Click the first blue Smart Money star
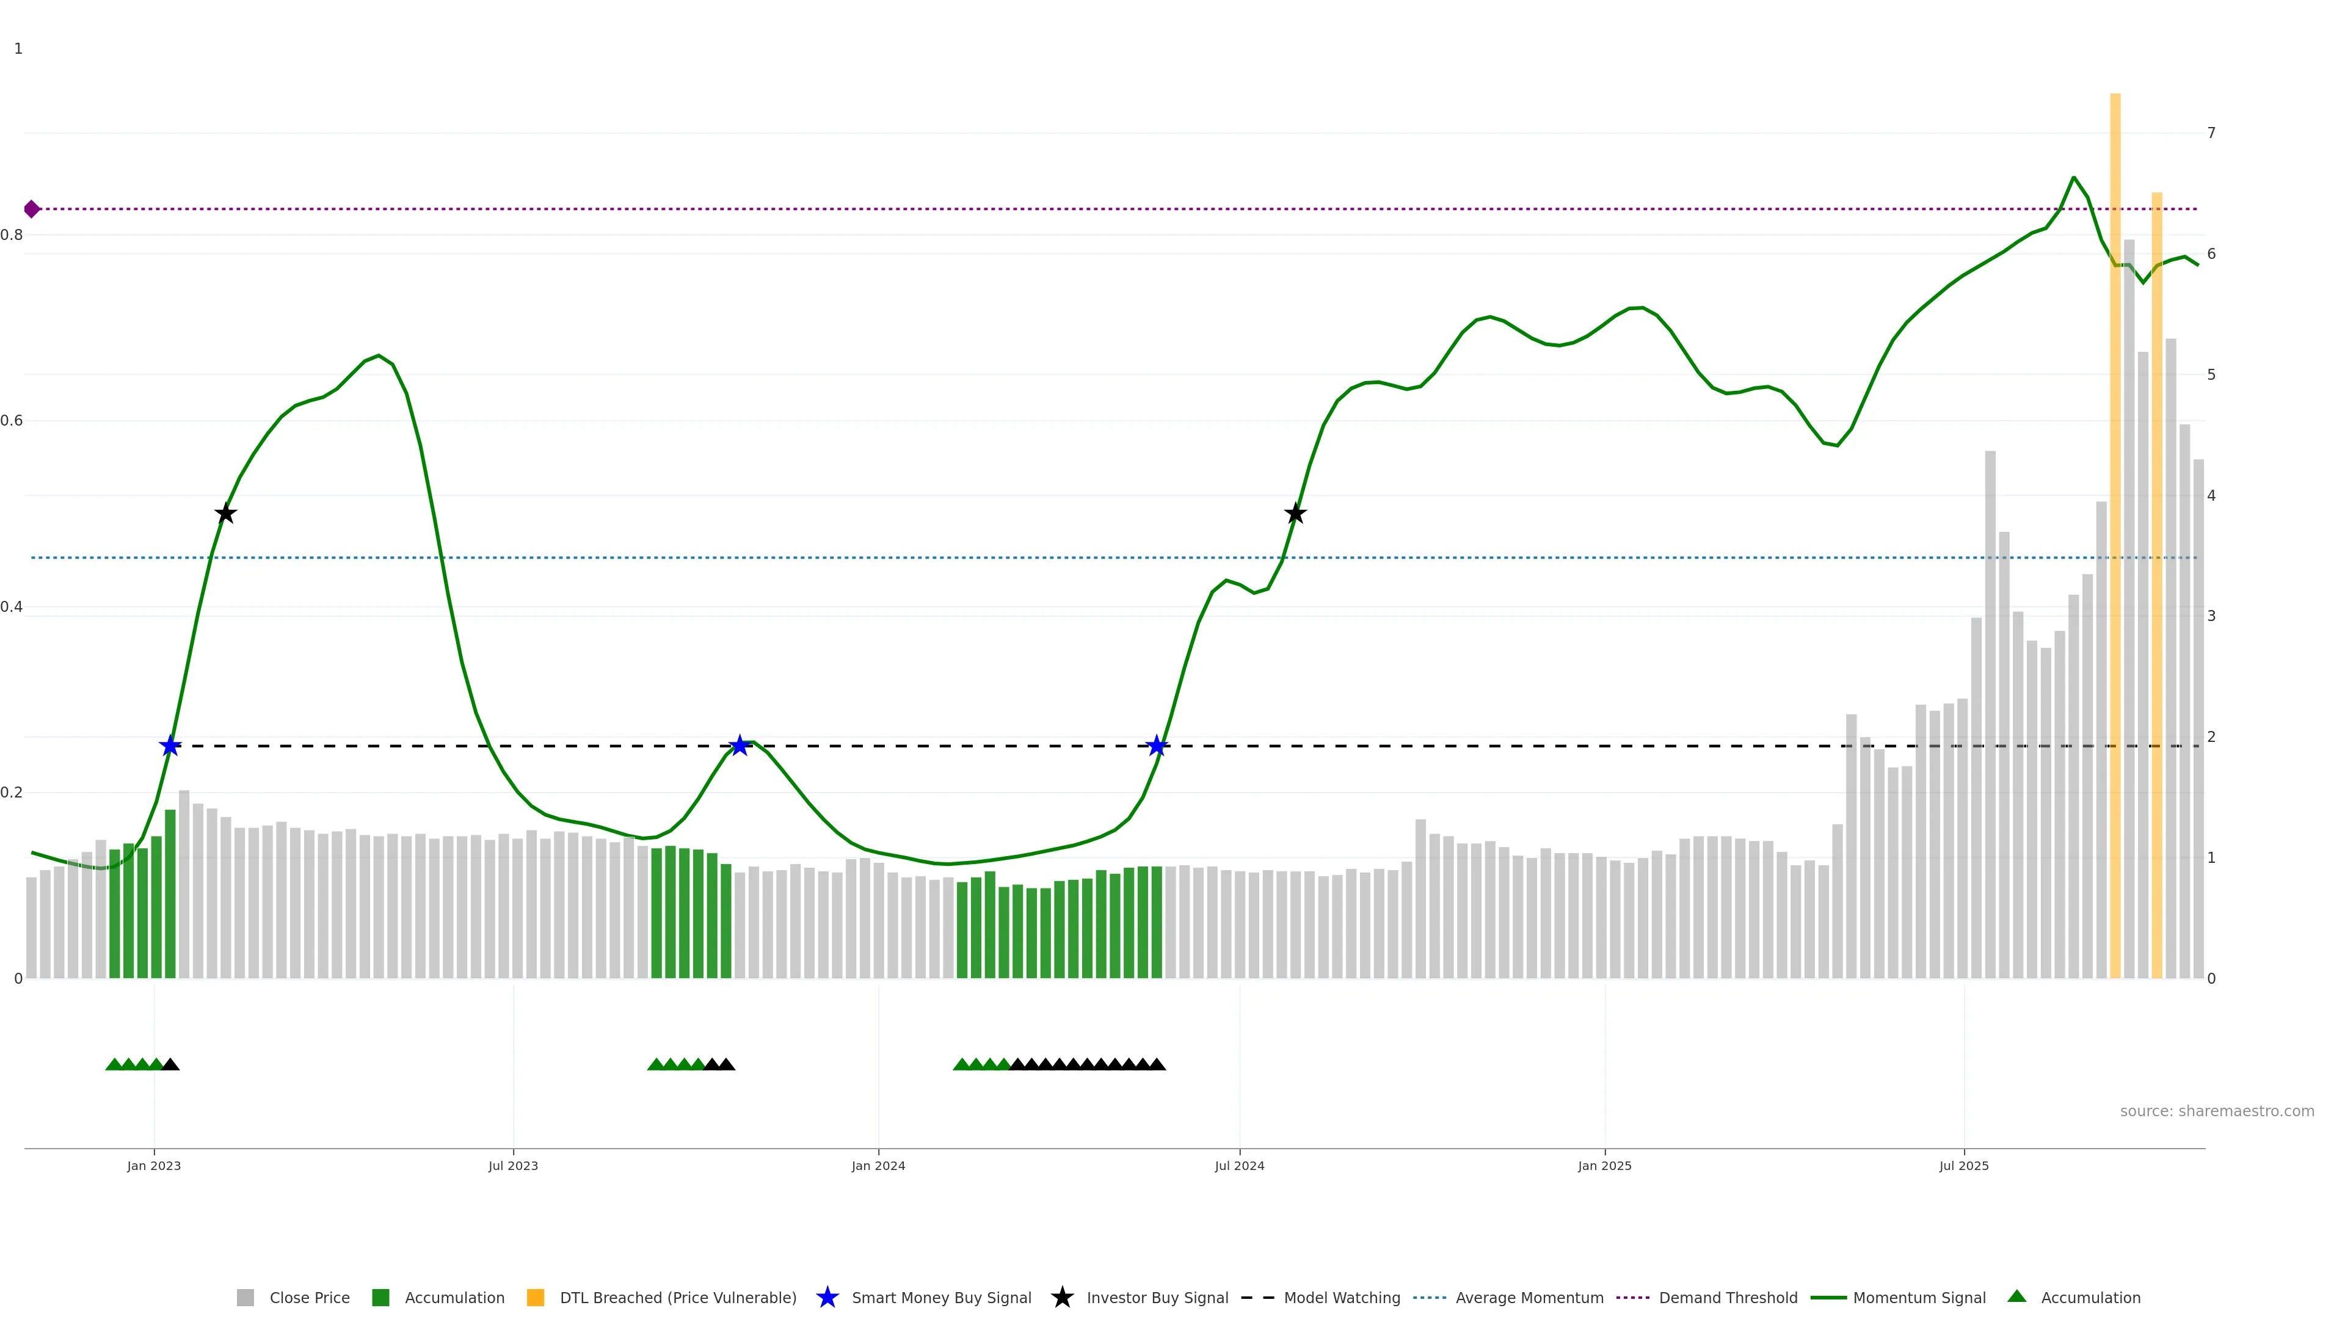Image resolution: width=2345 pixels, height=1319 pixels. coord(170,746)
